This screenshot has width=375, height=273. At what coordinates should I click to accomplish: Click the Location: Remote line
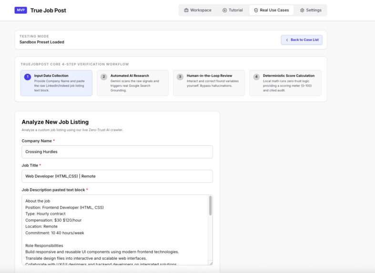41,226
